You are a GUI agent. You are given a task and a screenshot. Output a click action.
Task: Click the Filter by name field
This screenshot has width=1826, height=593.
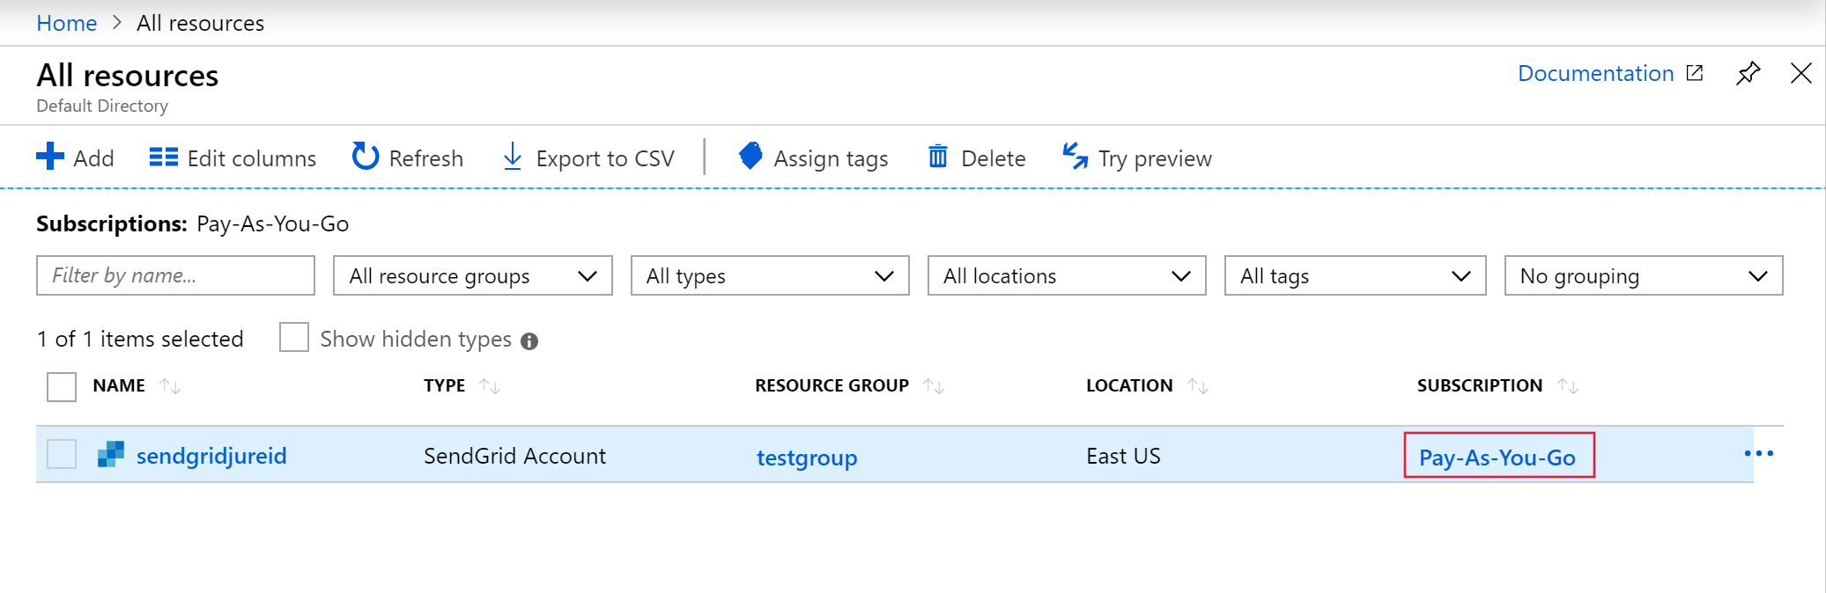click(175, 275)
